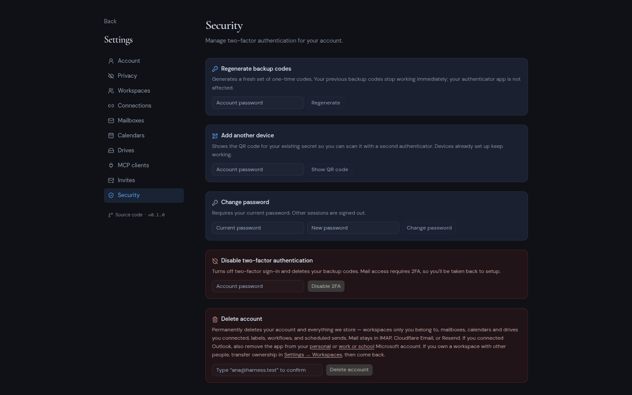Open the Settings → Workspaces link

(313, 355)
